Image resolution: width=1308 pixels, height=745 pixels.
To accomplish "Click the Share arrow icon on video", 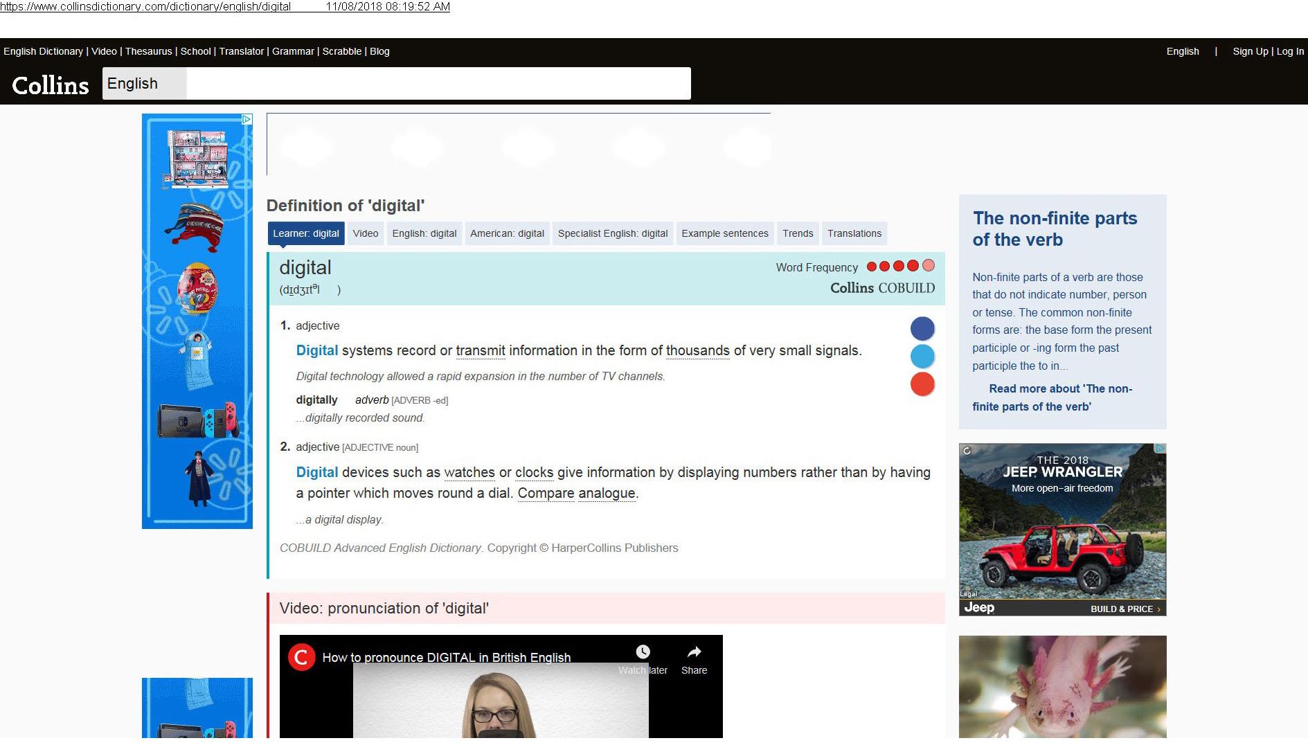I will (694, 652).
